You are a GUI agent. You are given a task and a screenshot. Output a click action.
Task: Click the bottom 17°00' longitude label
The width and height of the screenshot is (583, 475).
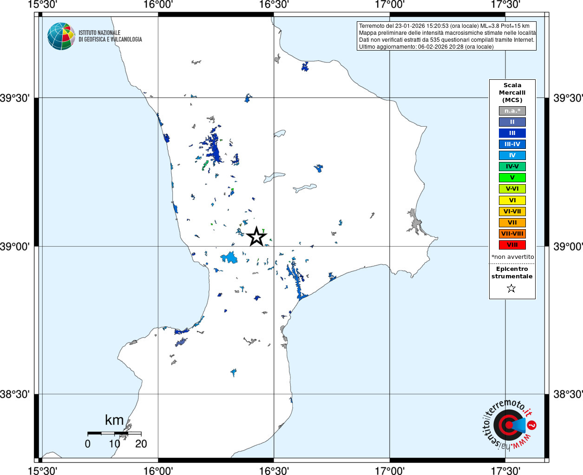389,471
